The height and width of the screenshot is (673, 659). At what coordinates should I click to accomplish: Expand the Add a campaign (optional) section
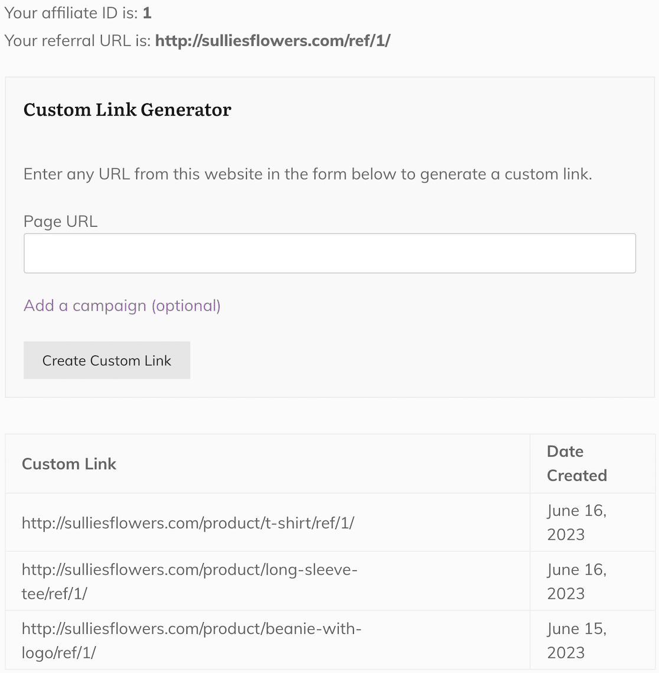pyautogui.click(x=121, y=306)
